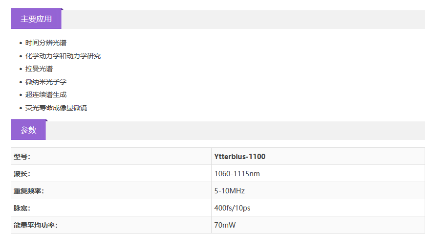Select the Ytterbius-1100 model value
Screen dimensions: 431x234
point(240,157)
